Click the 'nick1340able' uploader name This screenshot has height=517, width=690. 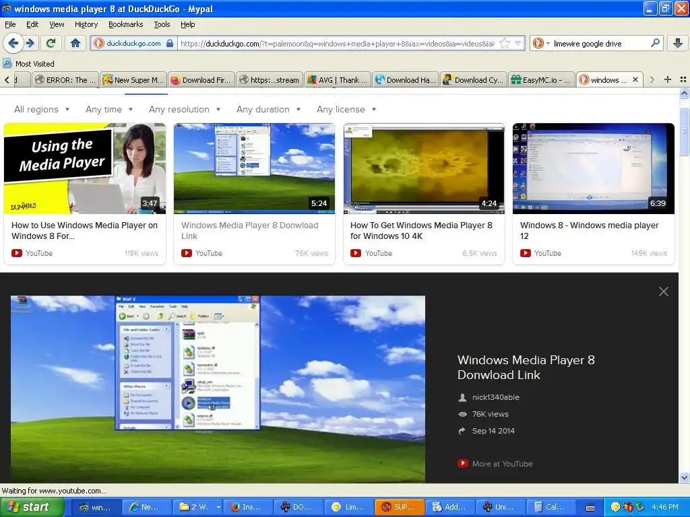pos(495,397)
